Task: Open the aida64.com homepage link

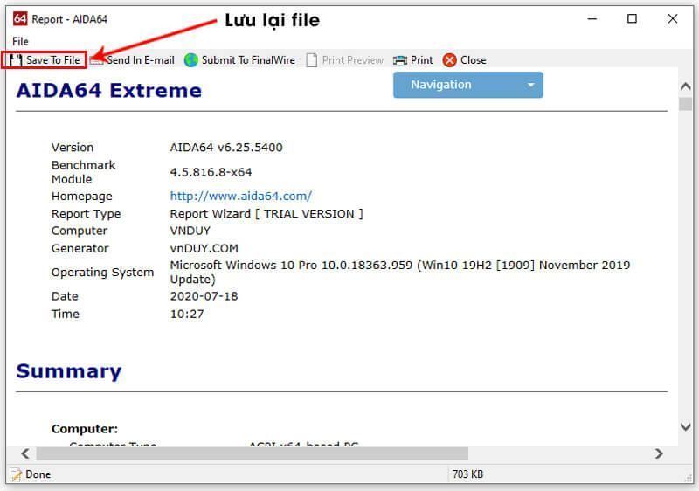Action: pyautogui.click(x=240, y=197)
